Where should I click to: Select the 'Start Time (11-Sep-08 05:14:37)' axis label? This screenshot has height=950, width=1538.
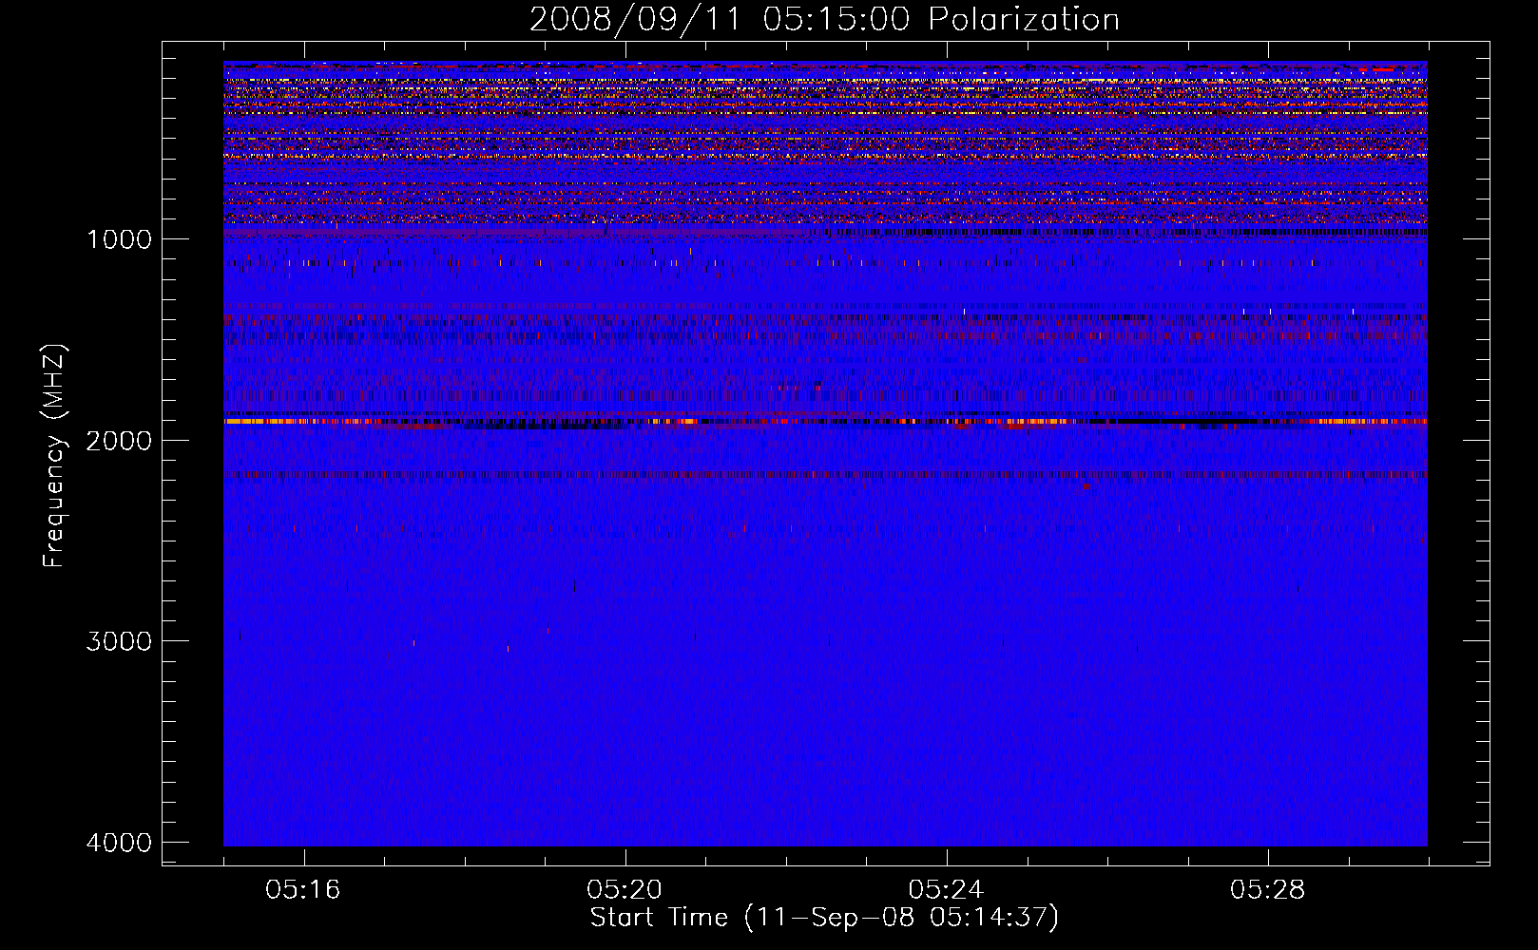pyautogui.click(x=824, y=918)
